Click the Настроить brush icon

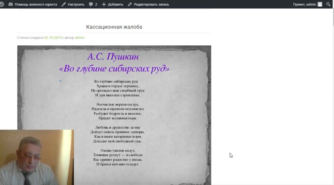[x=64, y=4]
